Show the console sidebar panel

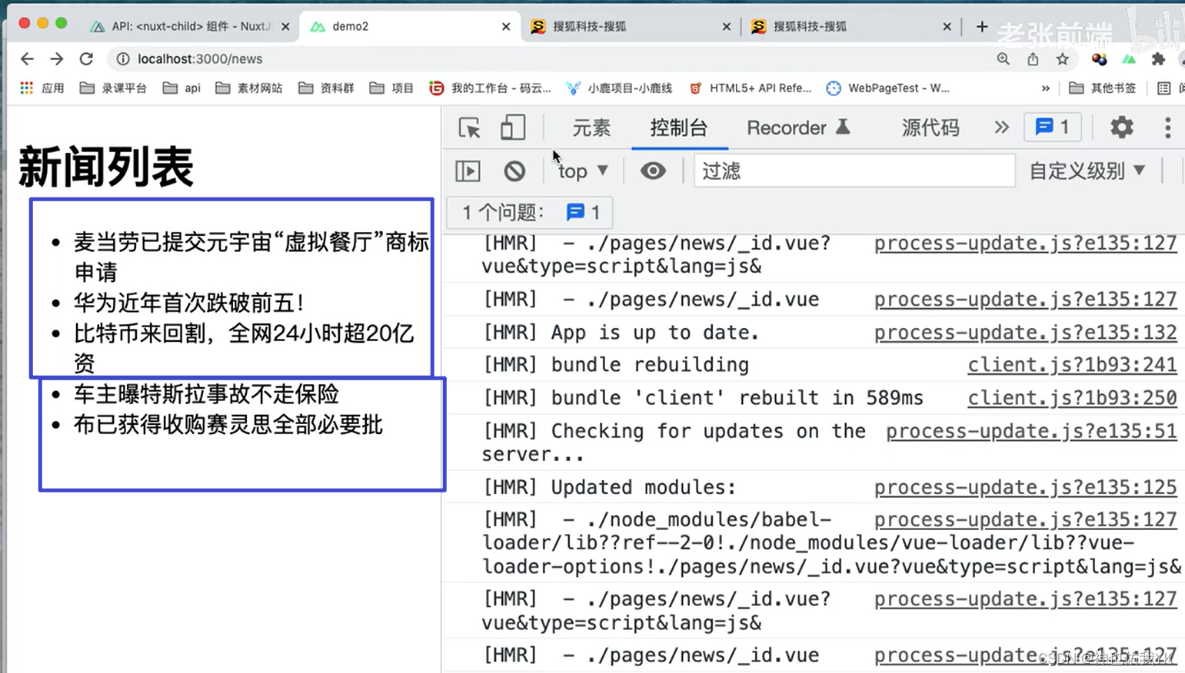pyautogui.click(x=468, y=171)
